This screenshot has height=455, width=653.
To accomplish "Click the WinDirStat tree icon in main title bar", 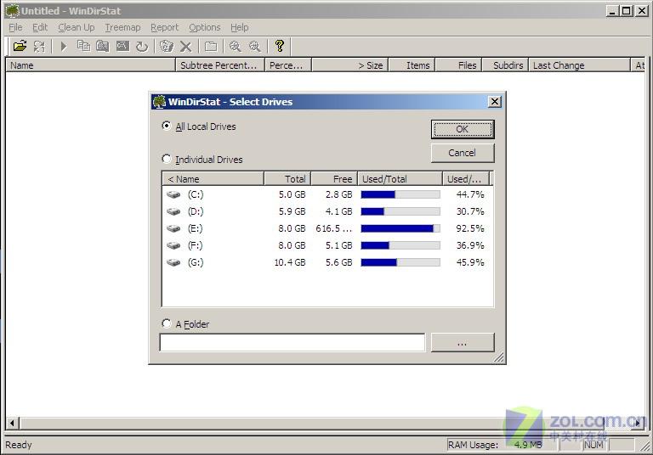I will pos(12,11).
